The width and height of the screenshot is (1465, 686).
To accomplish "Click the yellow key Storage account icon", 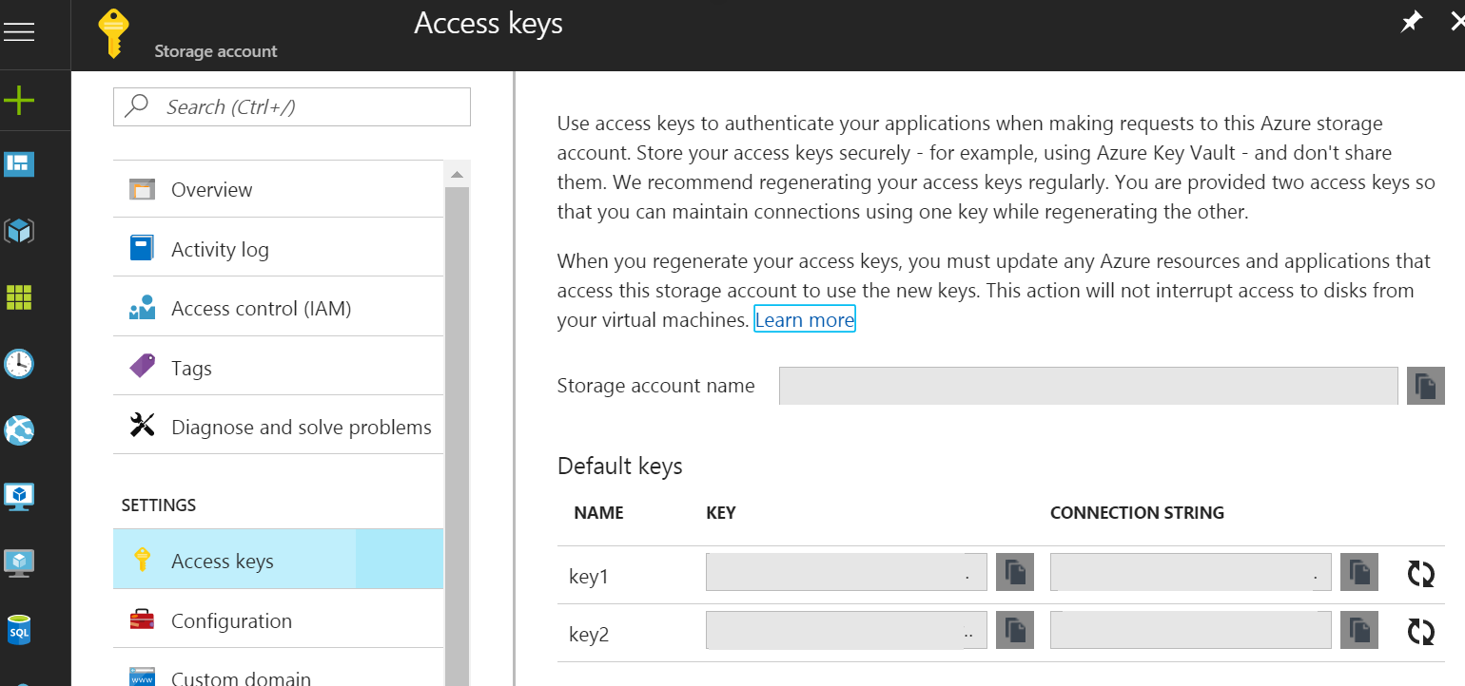I will point(113,34).
